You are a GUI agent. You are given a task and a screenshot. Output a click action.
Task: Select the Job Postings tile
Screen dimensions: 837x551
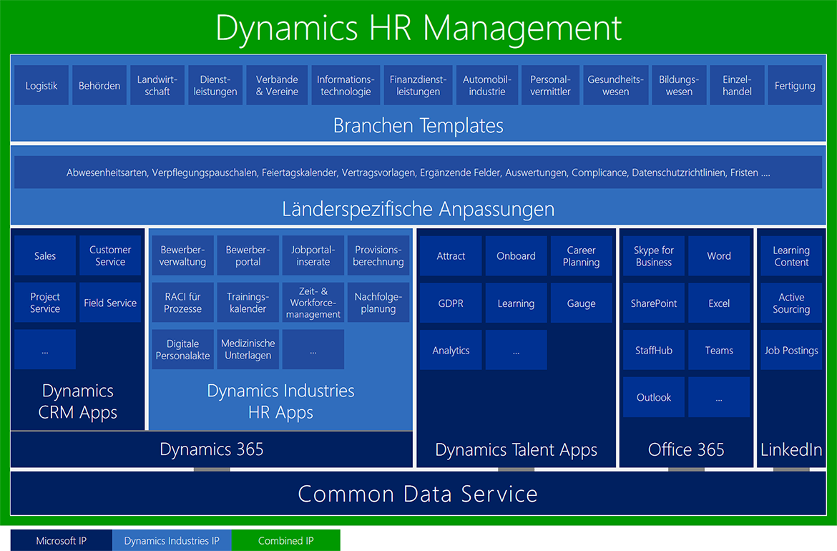coord(791,350)
